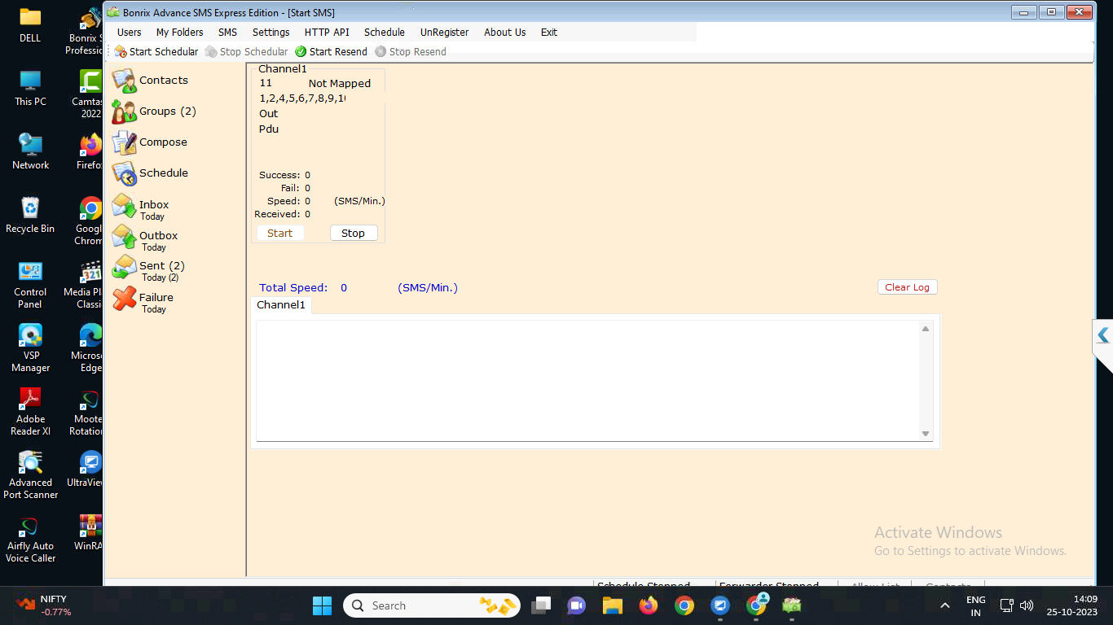Viewport: 1113px width, 625px height.
Task: Open the Users menu
Action: [x=130, y=33]
